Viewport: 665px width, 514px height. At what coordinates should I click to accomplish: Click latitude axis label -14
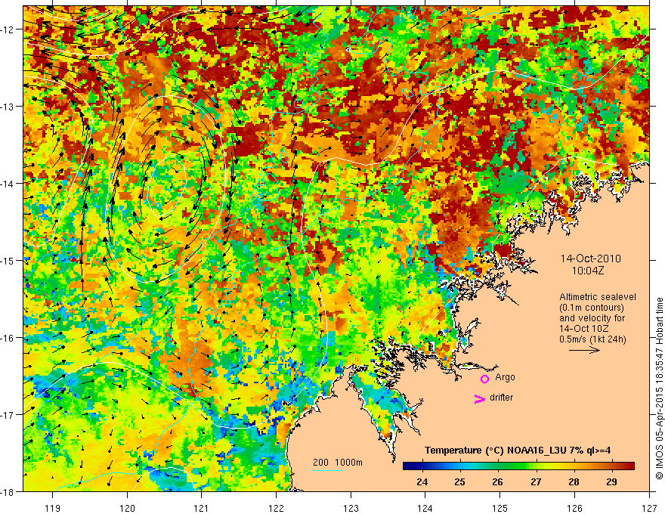8,184
